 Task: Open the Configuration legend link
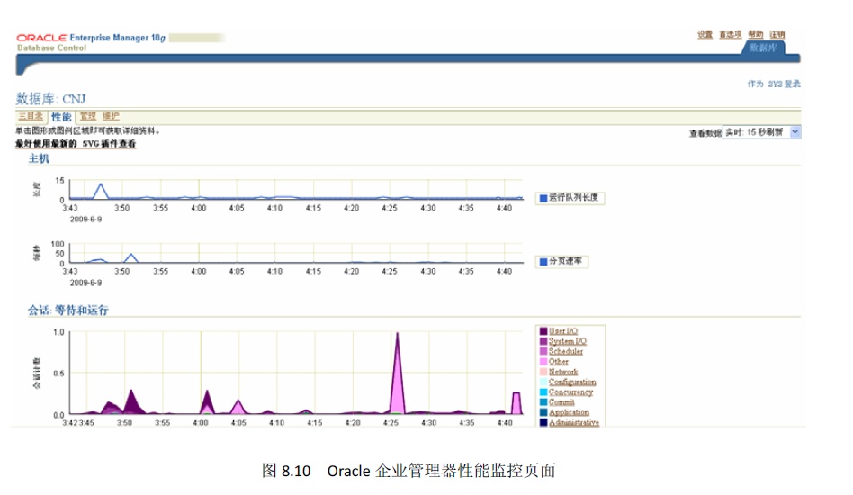(572, 382)
